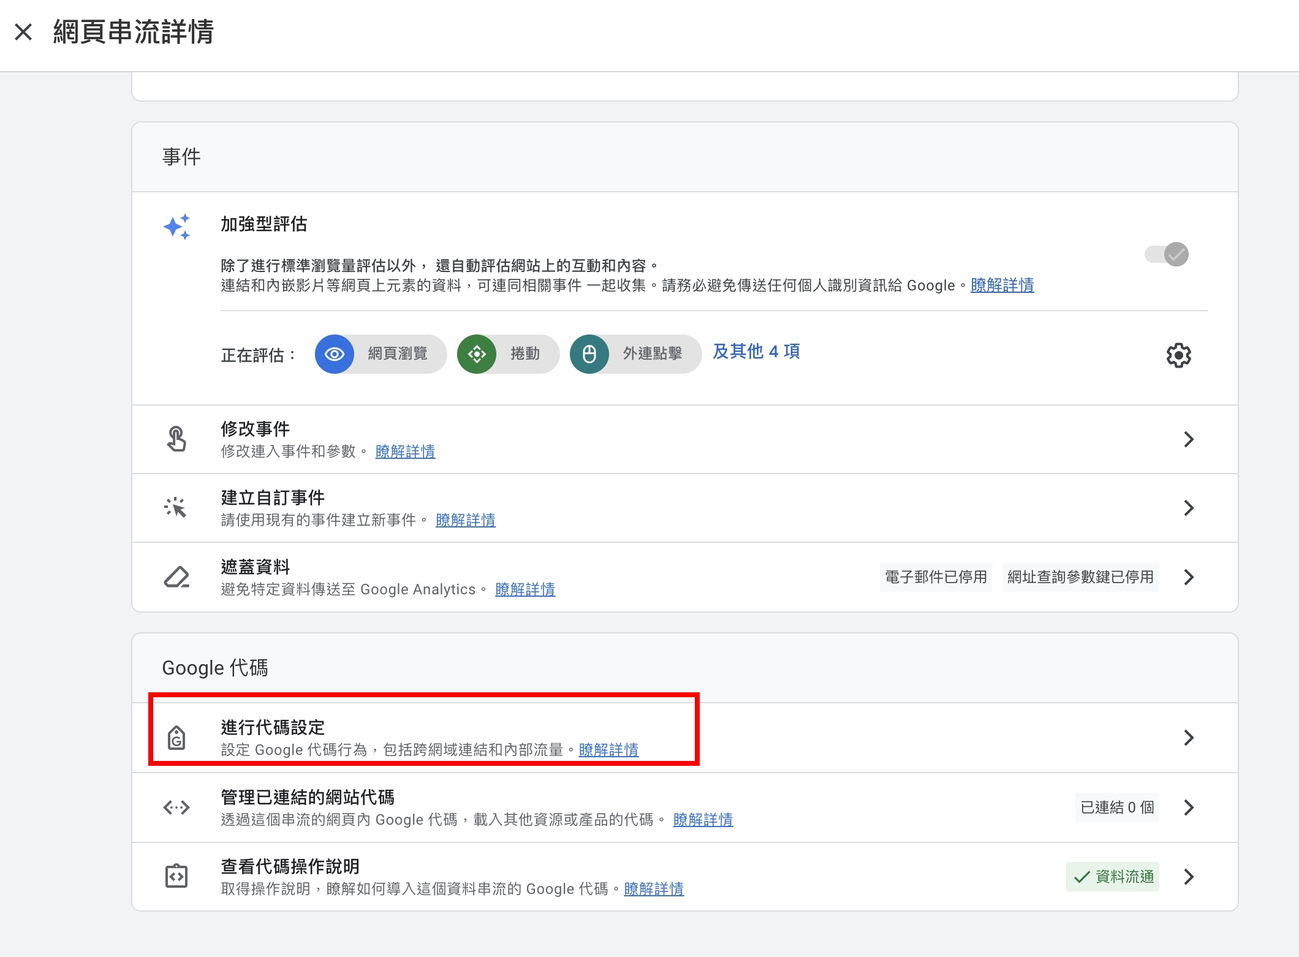Open the 進行代碼設定 row title
Screen dimensions: 1299x957
[273, 727]
